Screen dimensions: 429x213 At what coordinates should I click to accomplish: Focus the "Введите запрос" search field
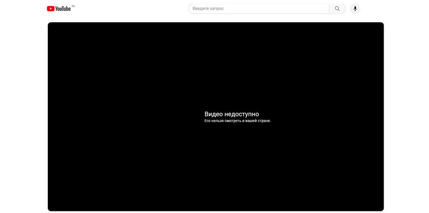tap(258, 8)
